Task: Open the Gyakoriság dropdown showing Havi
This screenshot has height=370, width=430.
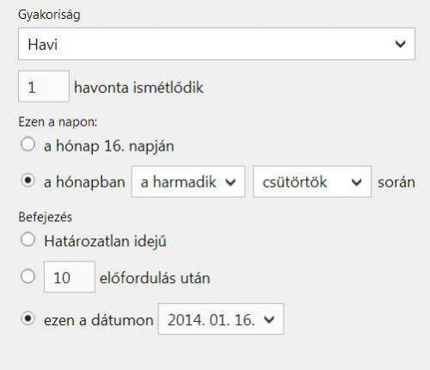Action: point(217,44)
